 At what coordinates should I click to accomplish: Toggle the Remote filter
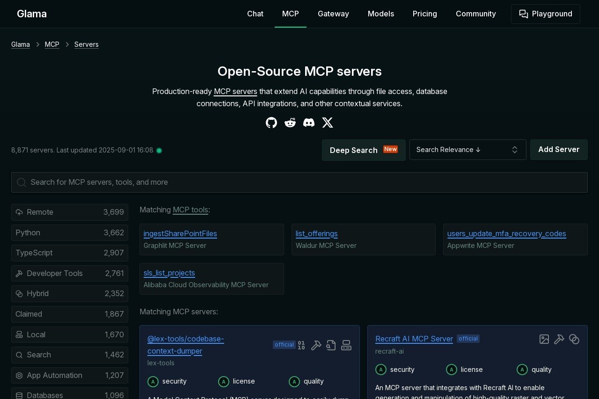[70, 212]
